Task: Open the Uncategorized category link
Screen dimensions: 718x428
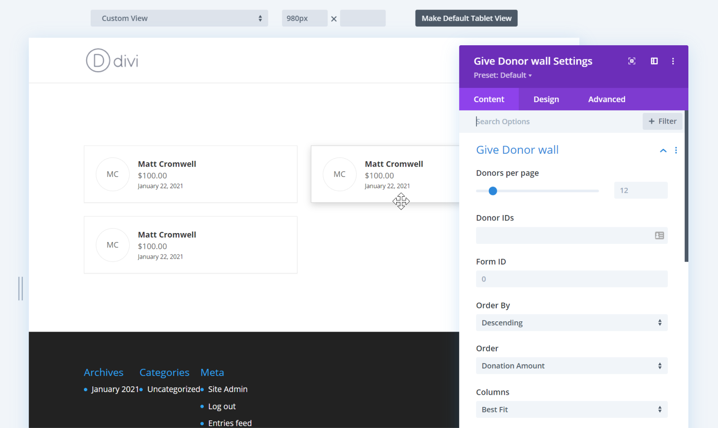Action: 174,389
